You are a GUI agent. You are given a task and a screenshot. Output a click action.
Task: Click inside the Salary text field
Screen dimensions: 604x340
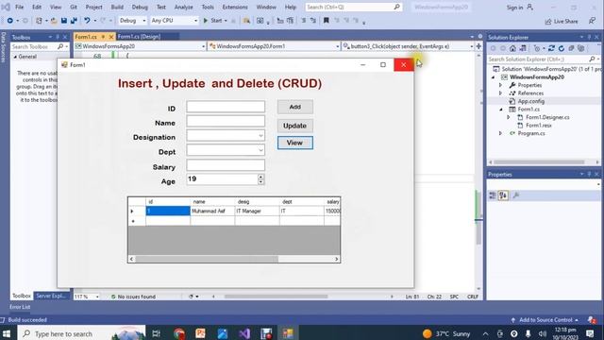[x=226, y=165]
